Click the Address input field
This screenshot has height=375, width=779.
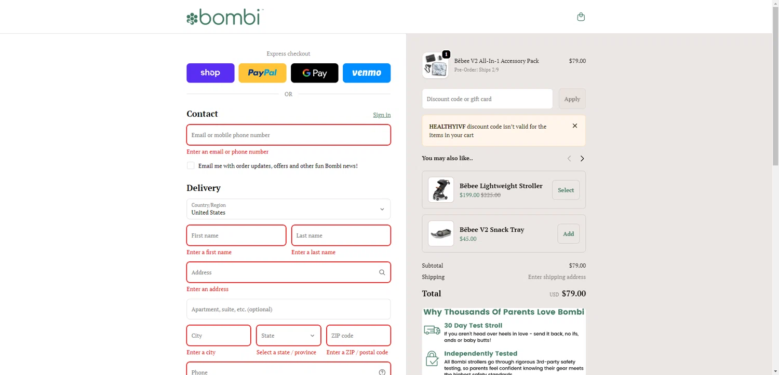point(288,272)
